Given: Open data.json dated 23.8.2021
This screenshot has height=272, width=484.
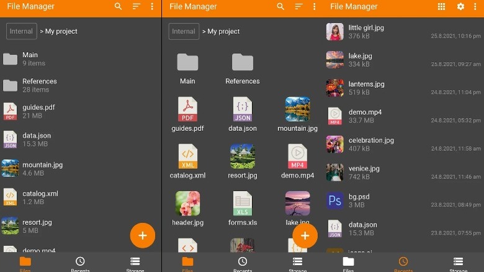Looking at the screenshot, I should pyautogui.click(x=362, y=229).
